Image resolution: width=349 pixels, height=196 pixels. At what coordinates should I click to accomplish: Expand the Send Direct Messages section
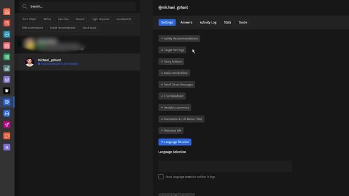tap(177, 84)
